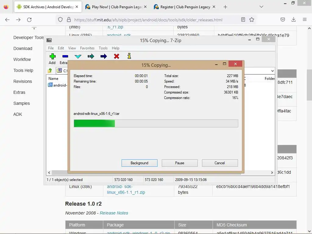Click Workflow in the sidebar
Screen dimensions: 312x234
(22, 59)
